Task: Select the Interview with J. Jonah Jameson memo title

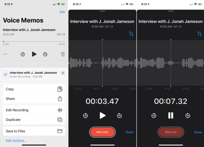Action: [x=29, y=30]
